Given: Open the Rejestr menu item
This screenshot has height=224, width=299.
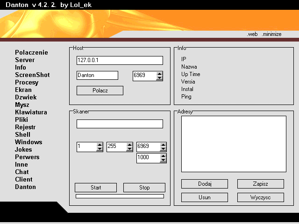Looking at the screenshot, I should [x=25, y=127].
